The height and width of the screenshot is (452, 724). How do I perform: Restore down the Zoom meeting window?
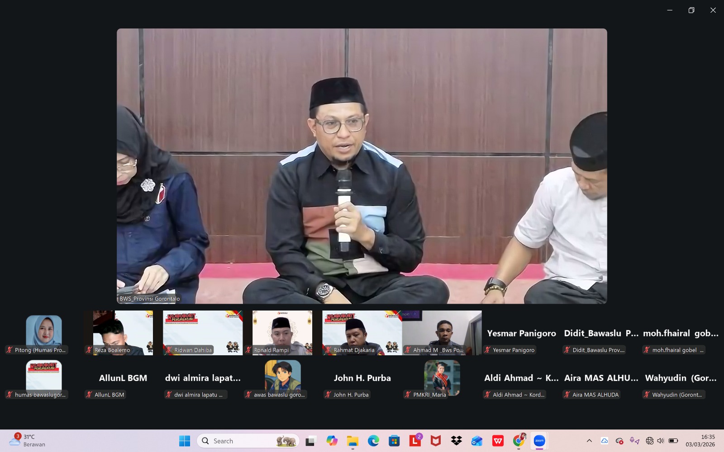(x=691, y=10)
